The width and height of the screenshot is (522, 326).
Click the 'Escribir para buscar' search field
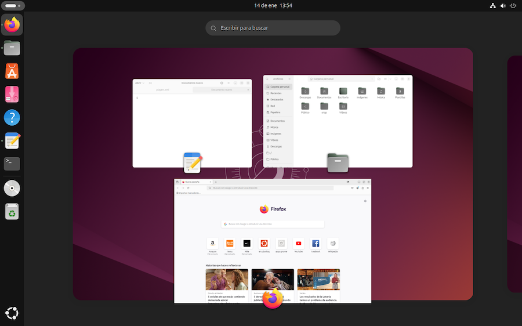point(273,28)
